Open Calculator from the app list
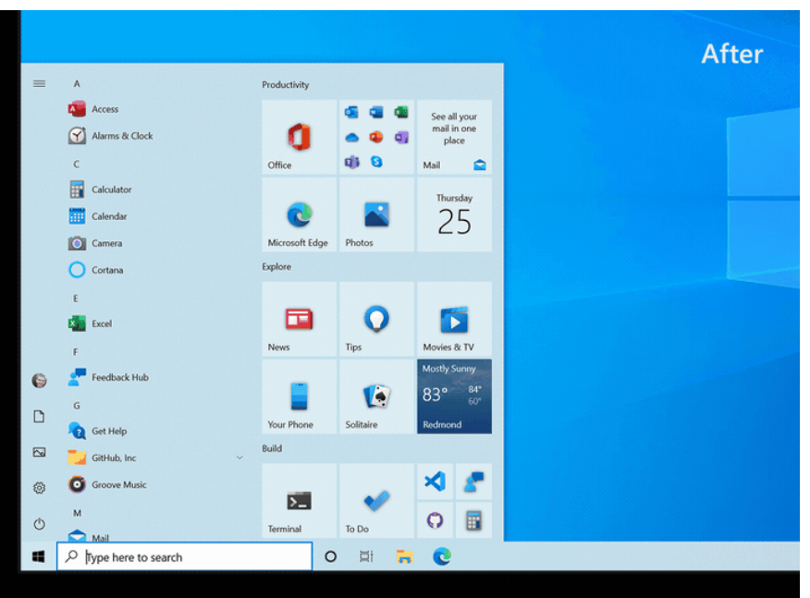 click(111, 189)
